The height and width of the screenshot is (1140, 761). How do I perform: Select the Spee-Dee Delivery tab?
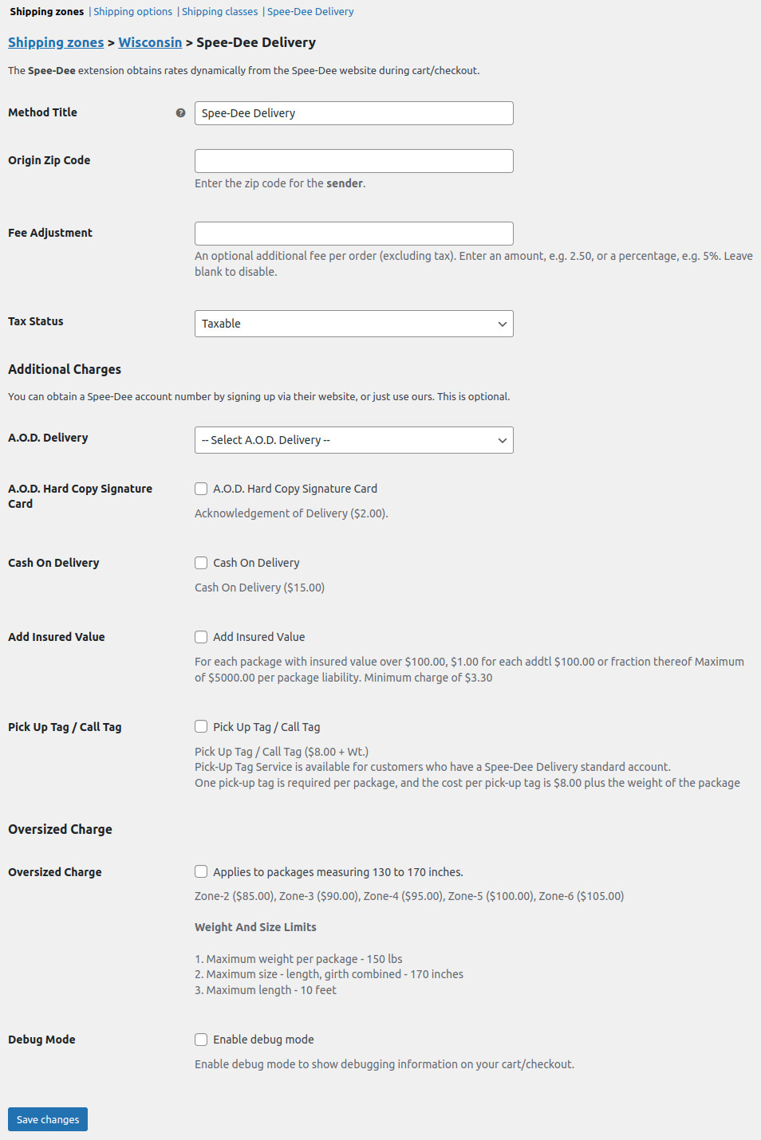(310, 11)
